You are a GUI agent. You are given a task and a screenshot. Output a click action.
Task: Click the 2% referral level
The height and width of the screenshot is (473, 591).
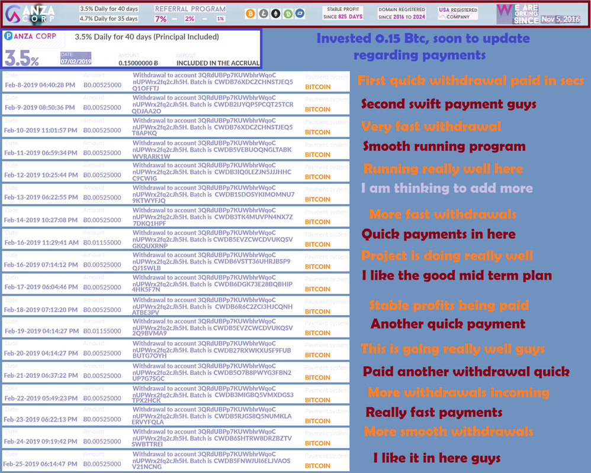coord(189,19)
